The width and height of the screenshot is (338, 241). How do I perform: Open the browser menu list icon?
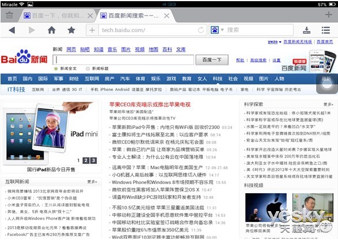click(326, 30)
